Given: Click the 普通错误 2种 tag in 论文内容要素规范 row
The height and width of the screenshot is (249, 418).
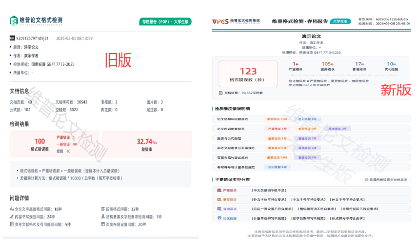Looking at the screenshot, I should tap(337, 129).
